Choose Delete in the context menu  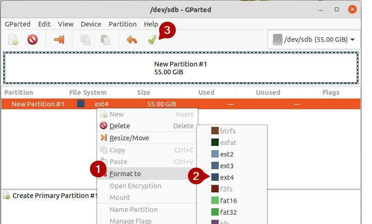(147, 126)
